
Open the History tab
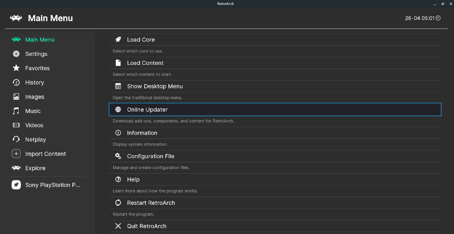34,83
